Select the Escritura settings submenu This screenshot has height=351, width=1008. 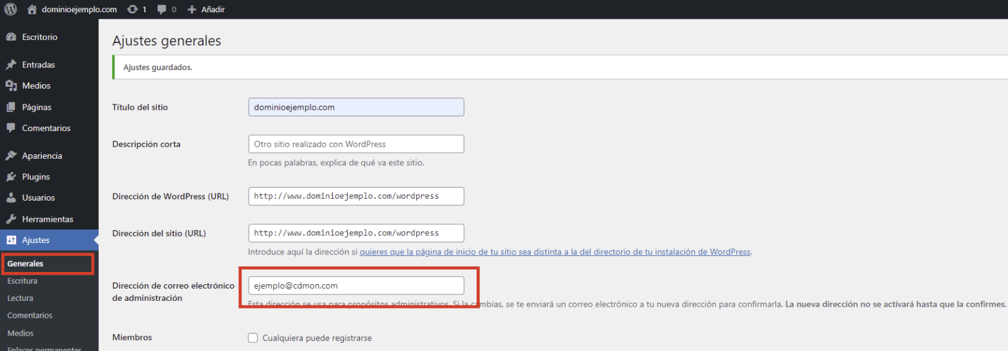[23, 281]
